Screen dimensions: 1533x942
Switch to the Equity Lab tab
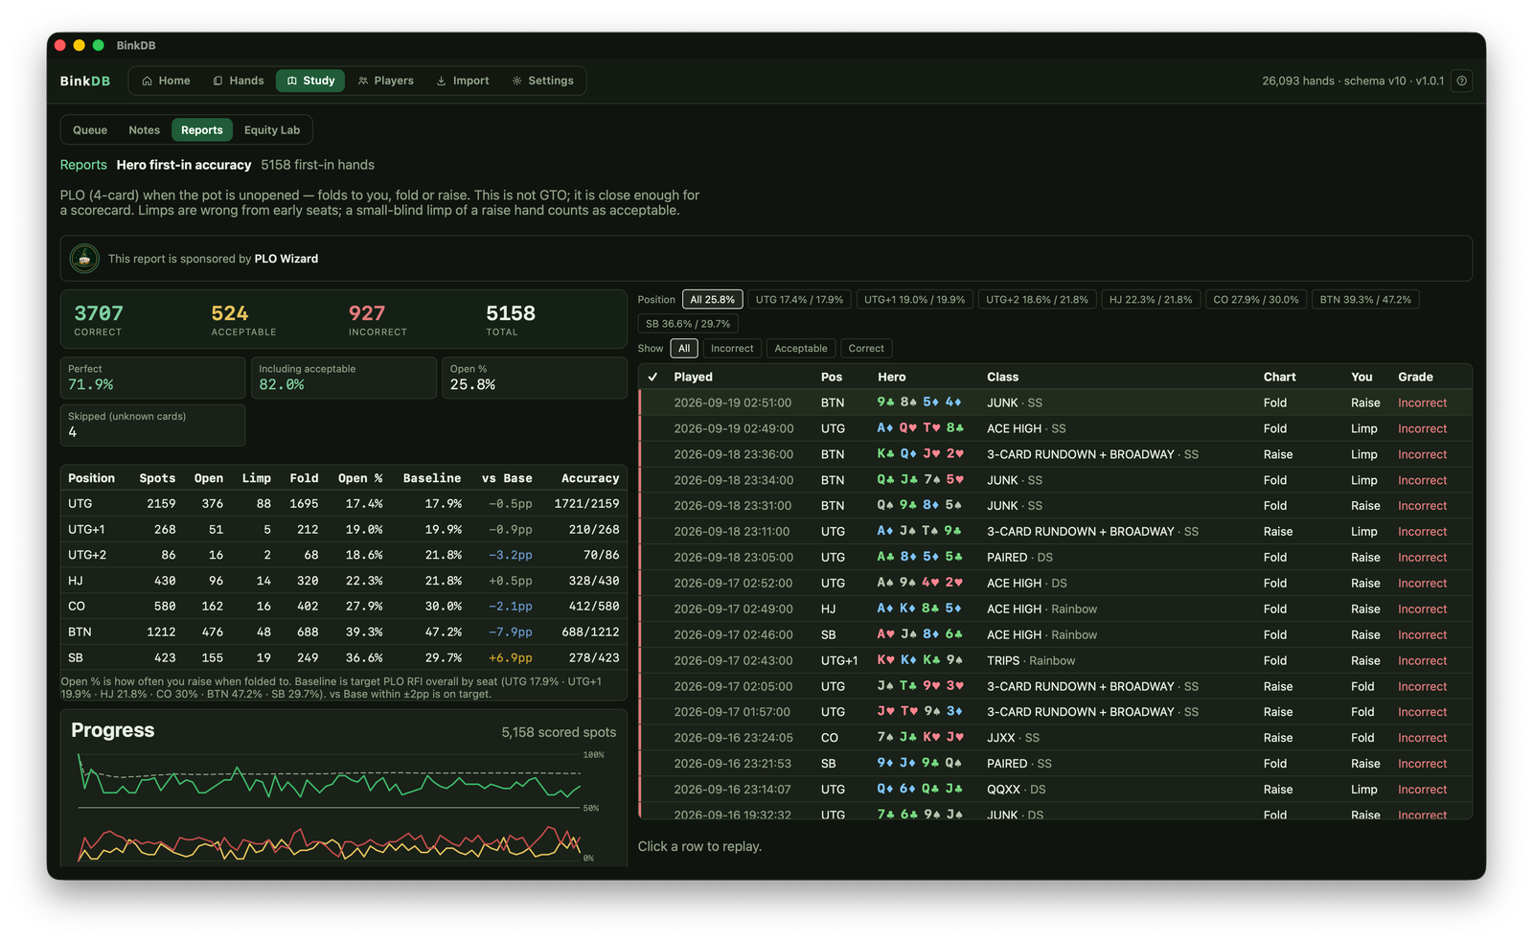pos(272,130)
